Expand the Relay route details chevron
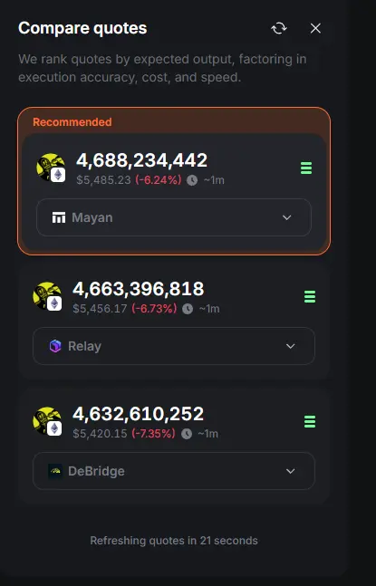 tap(291, 346)
